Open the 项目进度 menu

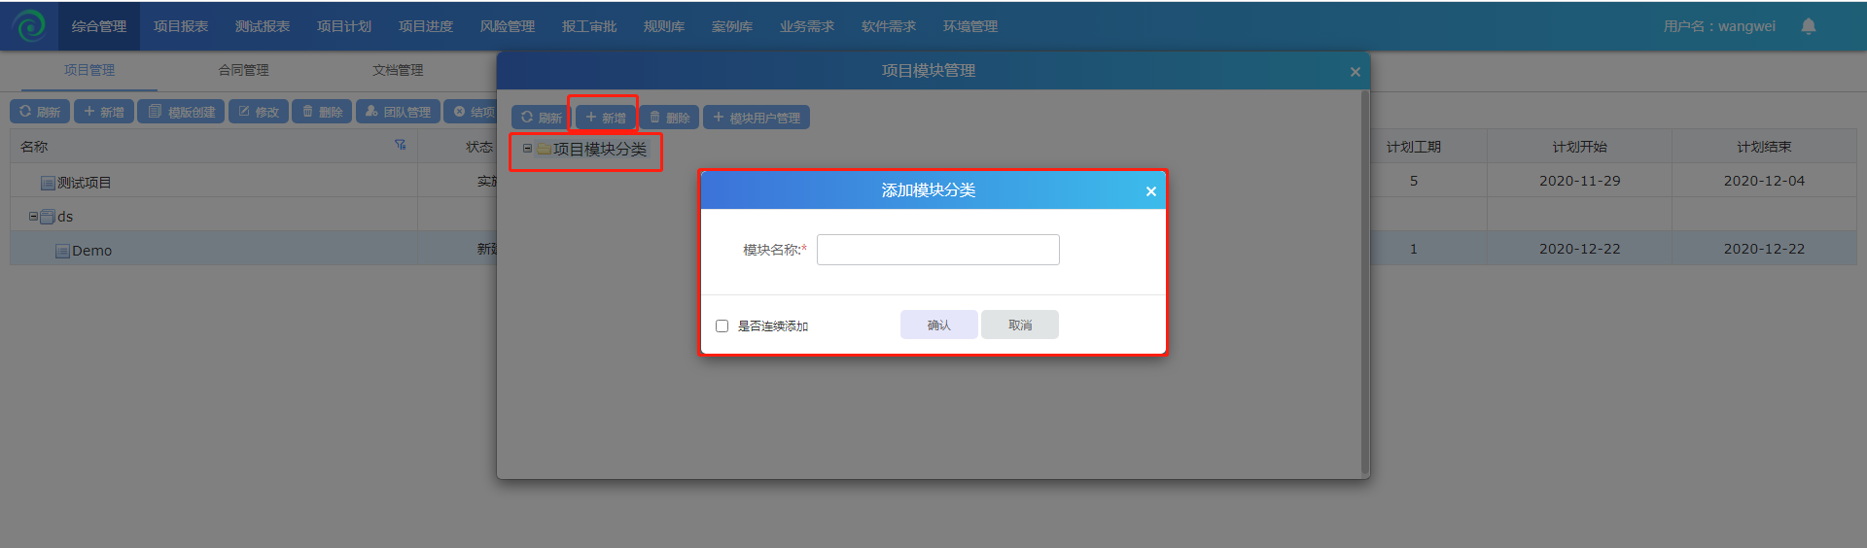pos(426,26)
